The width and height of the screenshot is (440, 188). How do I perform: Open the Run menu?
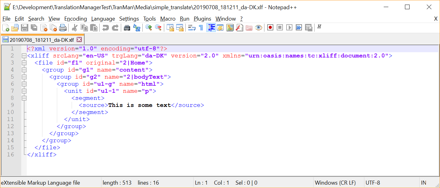(184, 19)
